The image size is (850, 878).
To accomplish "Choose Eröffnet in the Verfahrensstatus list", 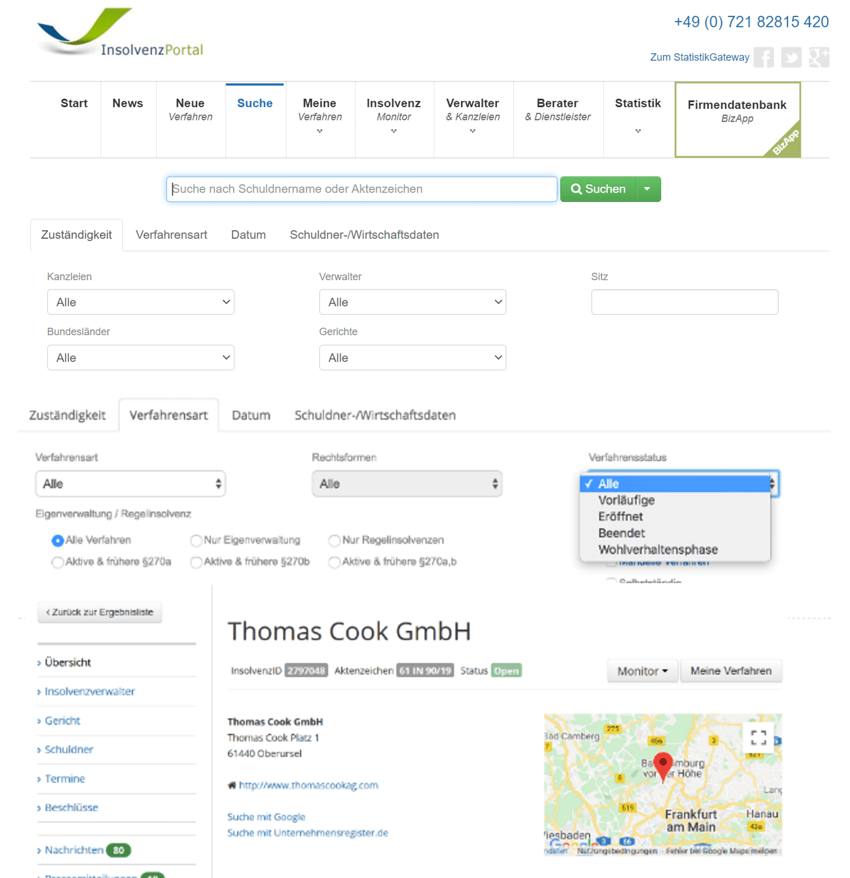I will [x=620, y=517].
